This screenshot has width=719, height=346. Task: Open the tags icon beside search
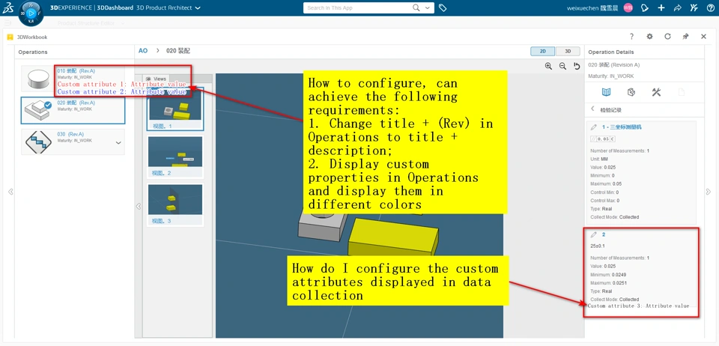coord(443,7)
